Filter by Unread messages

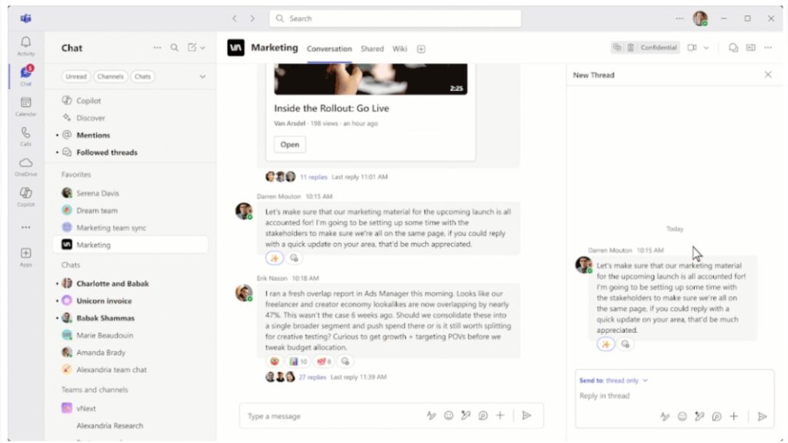click(x=76, y=76)
